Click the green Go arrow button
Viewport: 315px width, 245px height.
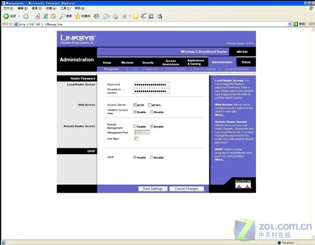click(x=296, y=24)
